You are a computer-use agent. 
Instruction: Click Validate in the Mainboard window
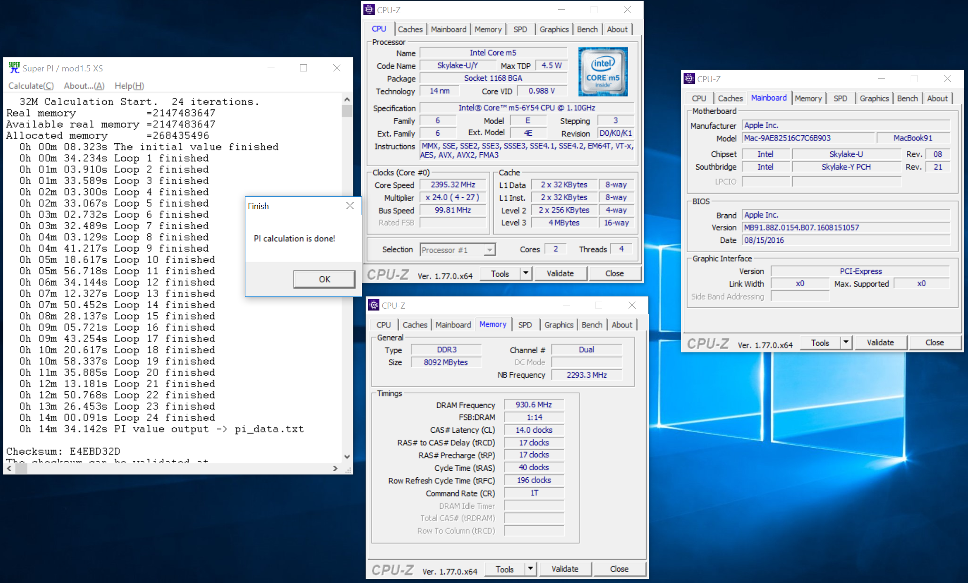pos(880,342)
